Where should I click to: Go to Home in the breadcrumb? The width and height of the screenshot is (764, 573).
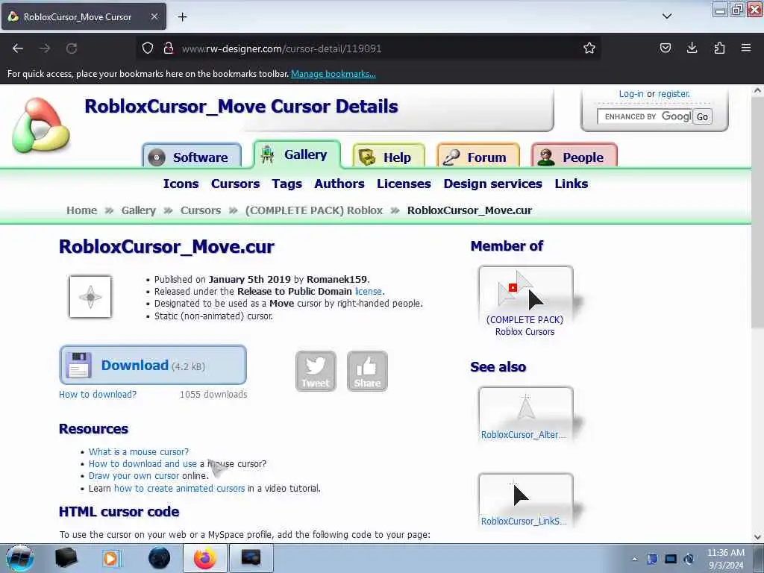click(x=82, y=210)
